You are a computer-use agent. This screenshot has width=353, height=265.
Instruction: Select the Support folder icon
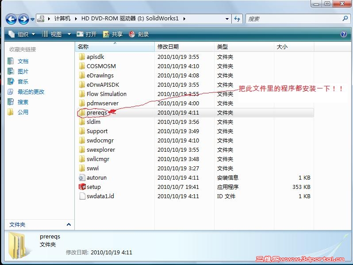click(x=82, y=131)
